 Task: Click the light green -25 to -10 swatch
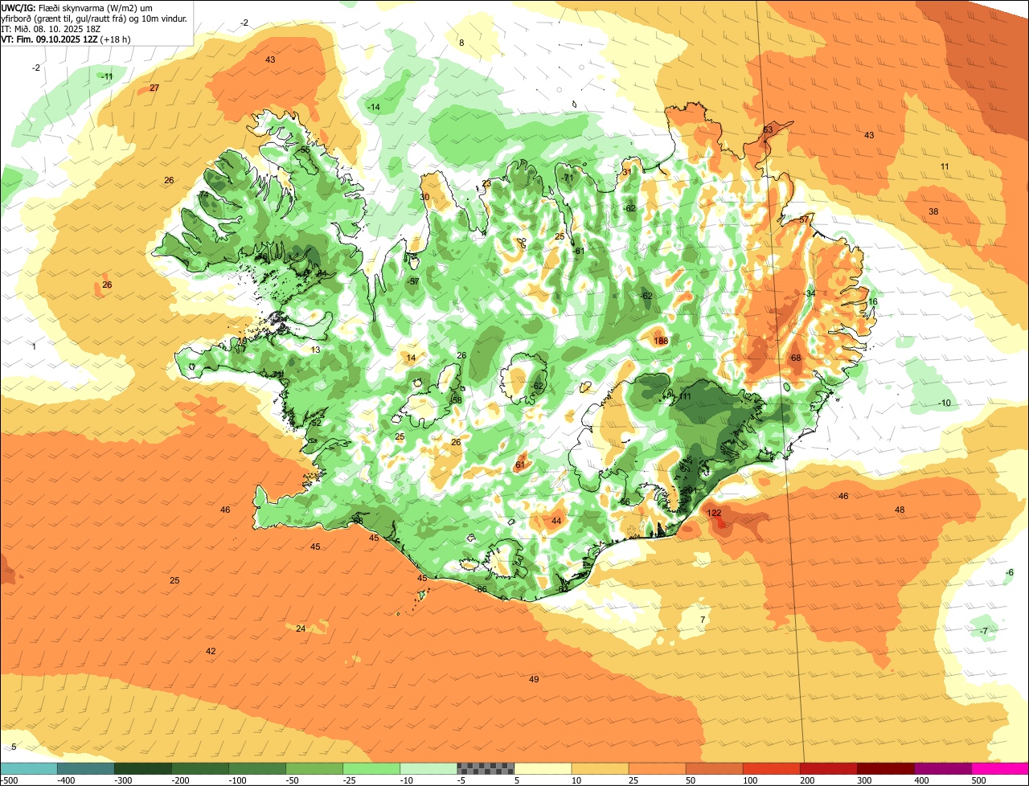(x=371, y=768)
